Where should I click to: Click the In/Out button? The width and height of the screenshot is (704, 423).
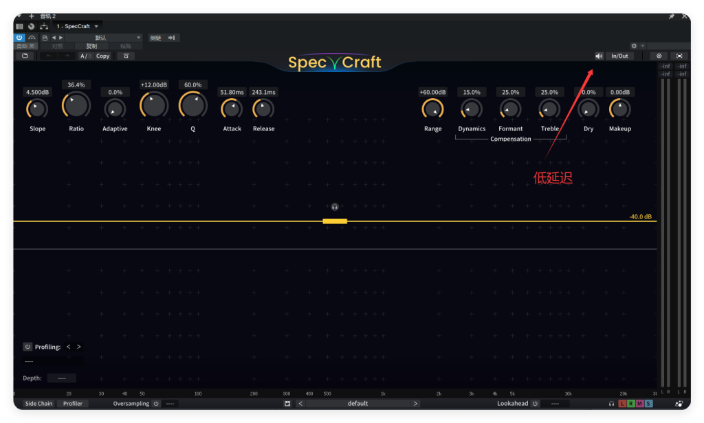(619, 56)
